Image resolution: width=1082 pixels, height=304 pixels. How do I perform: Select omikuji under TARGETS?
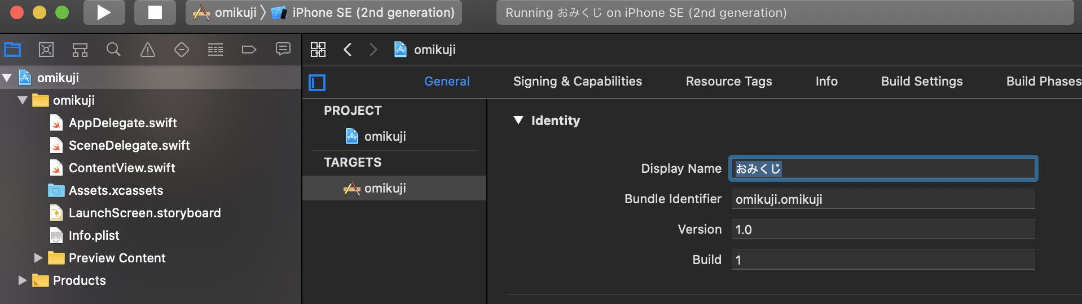(x=394, y=188)
